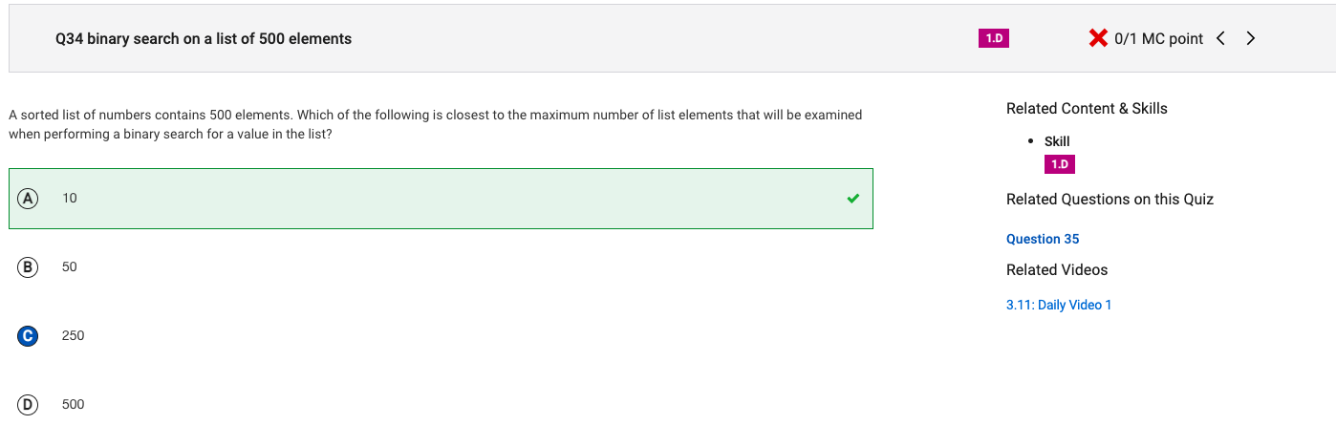Select radio option D
Screen dimensions: 1336x425
pyautogui.click(x=28, y=404)
